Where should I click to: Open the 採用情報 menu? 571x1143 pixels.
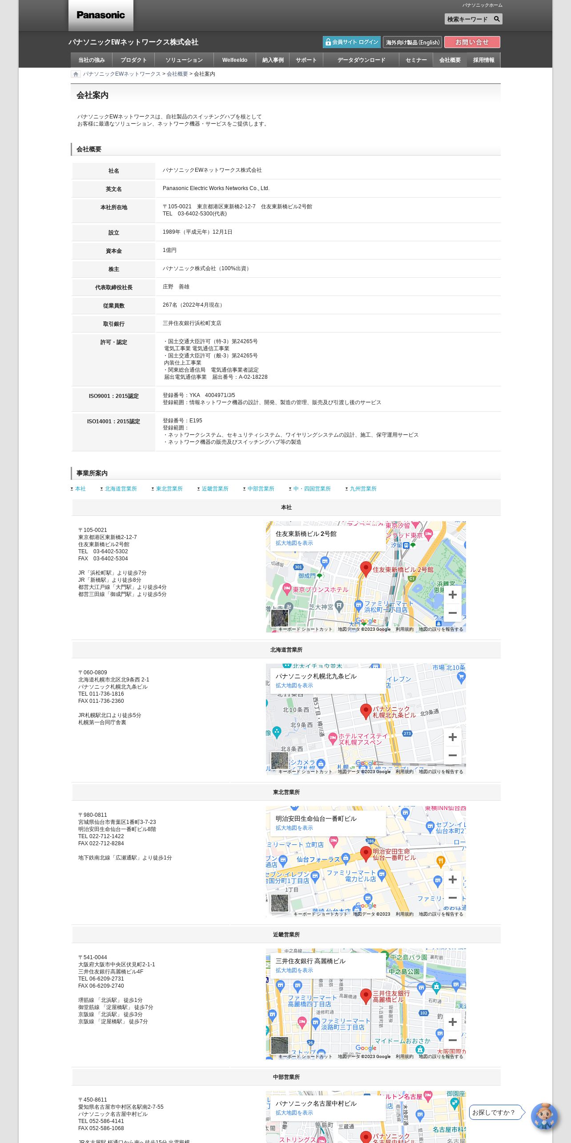[x=484, y=60]
